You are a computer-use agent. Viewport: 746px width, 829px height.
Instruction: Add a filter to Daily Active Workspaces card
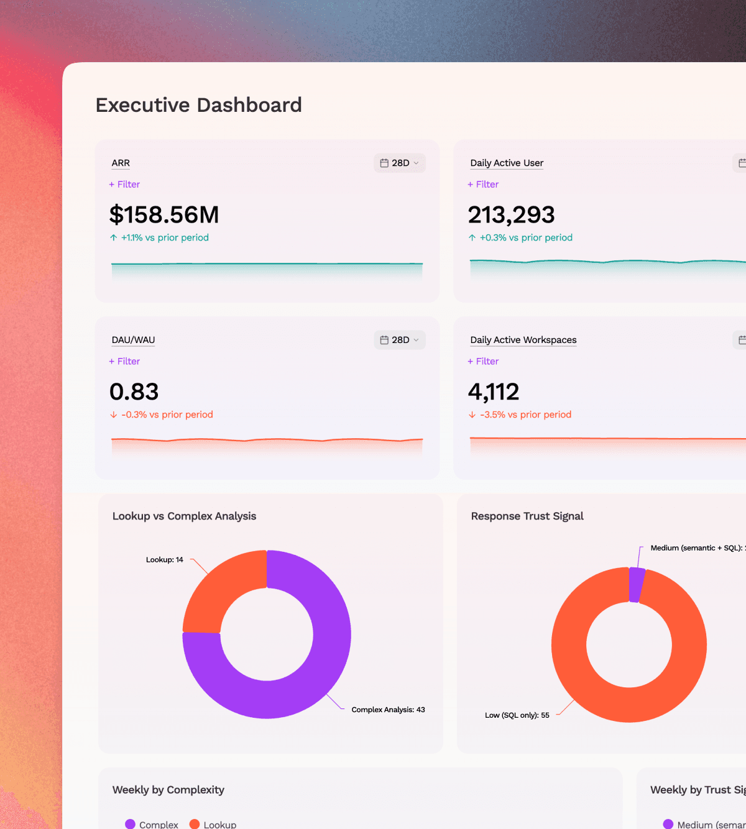[483, 362]
